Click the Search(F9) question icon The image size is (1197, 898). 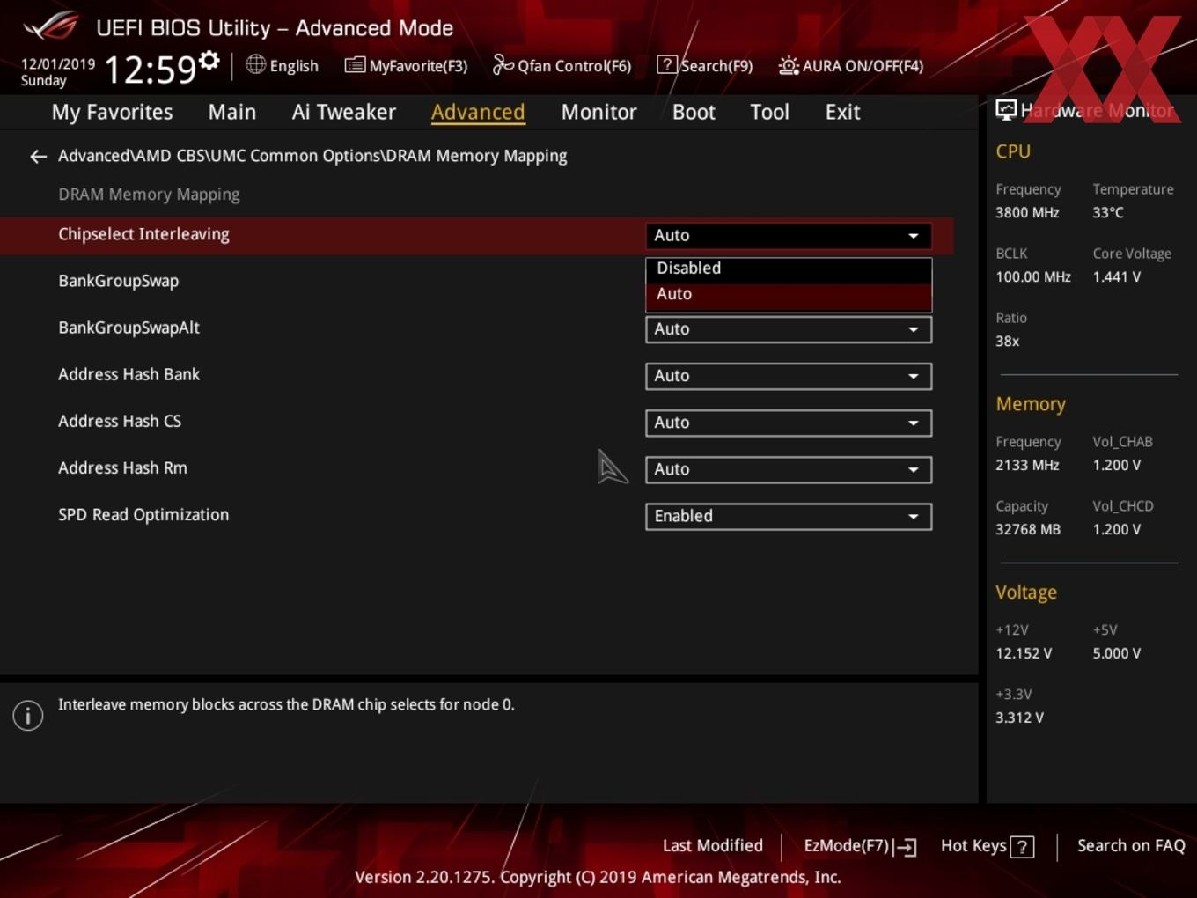tap(667, 65)
